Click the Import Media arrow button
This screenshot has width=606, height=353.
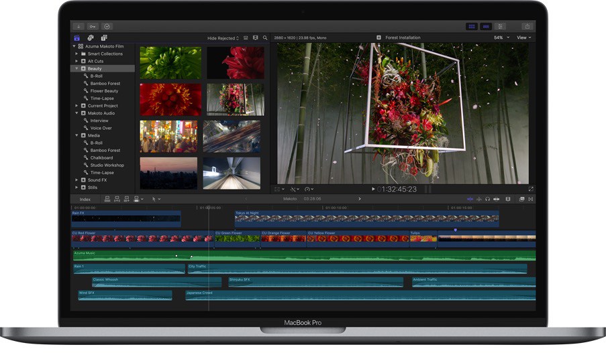[79, 26]
